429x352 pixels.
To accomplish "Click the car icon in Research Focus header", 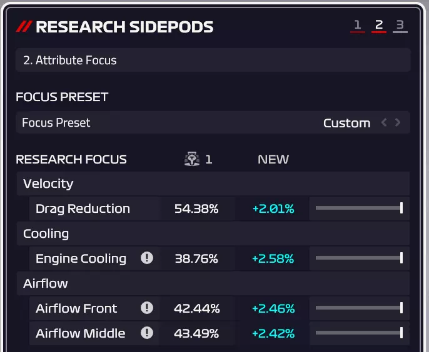I will pos(192,159).
